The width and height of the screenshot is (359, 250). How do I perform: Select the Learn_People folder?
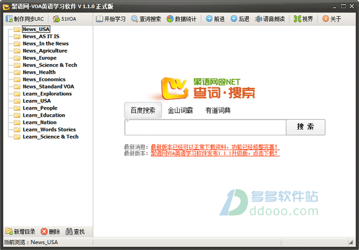point(40,108)
